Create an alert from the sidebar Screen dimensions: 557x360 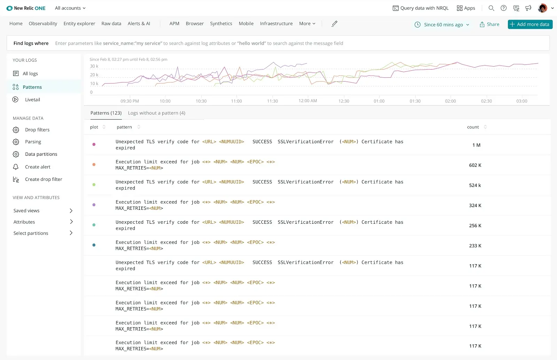pos(37,167)
